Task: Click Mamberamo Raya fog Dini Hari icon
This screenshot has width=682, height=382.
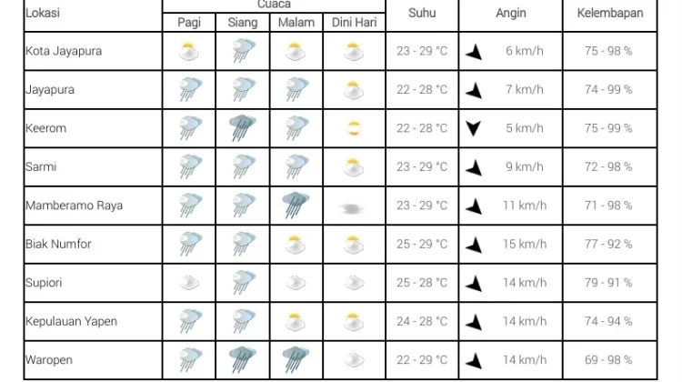Action: (352, 209)
